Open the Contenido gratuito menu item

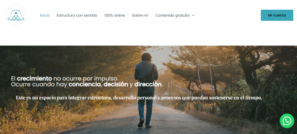coord(172,15)
